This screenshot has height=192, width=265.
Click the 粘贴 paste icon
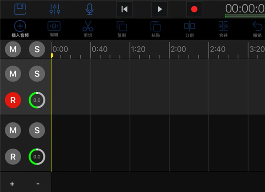pos(155,28)
